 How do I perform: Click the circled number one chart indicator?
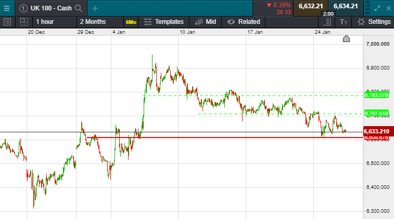click(23, 8)
